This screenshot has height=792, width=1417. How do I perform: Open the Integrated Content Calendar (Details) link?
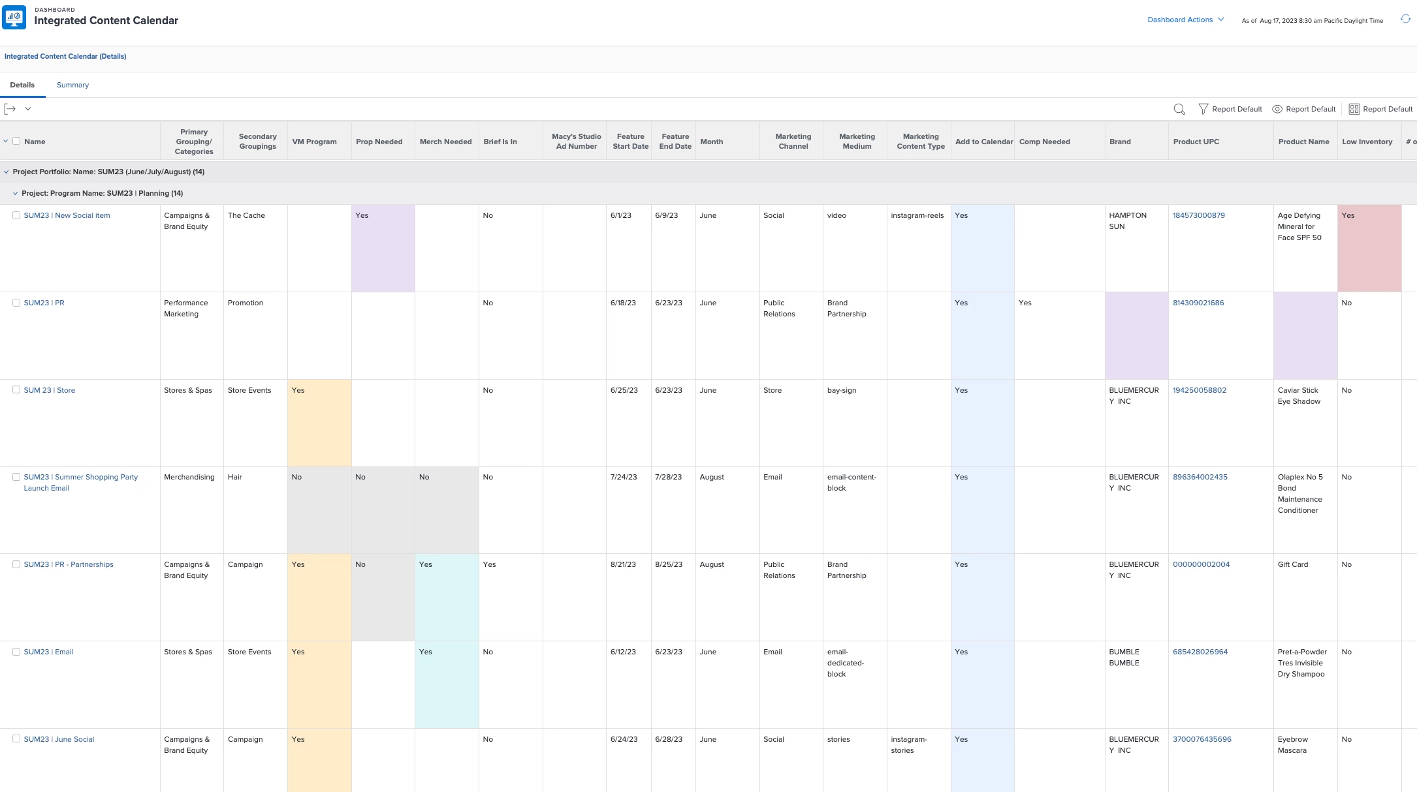coord(65,56)
